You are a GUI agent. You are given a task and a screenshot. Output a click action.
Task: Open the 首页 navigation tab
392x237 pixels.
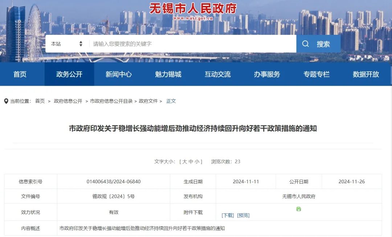pyautogui.click(x=20, y=74)
